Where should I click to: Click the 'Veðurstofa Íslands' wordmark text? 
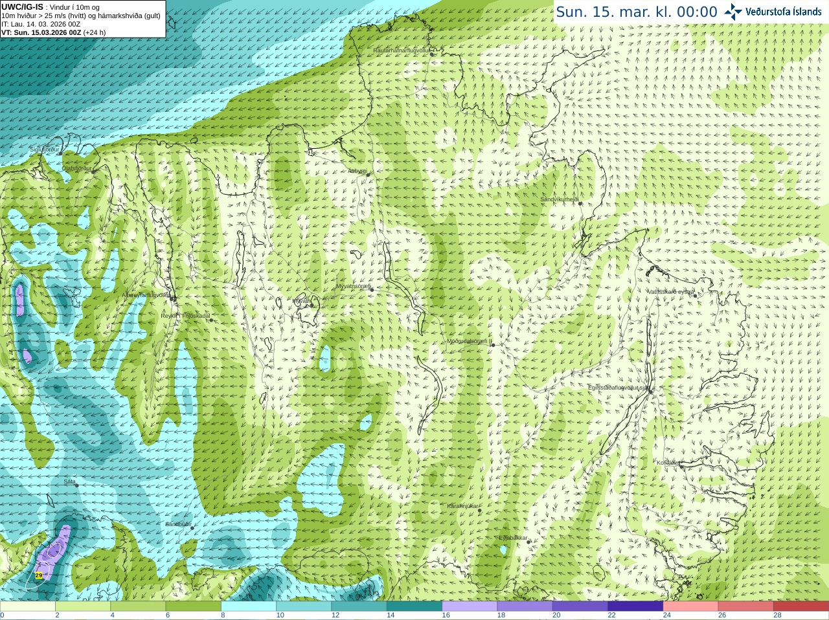(783, 12)
